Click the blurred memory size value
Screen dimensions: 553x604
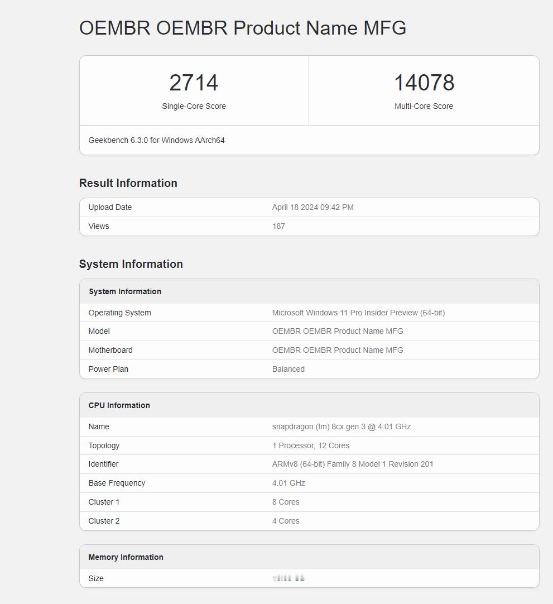(288, 578)
